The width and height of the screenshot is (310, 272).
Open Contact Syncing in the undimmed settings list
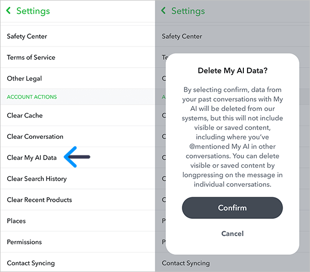(x=31, y=263)
